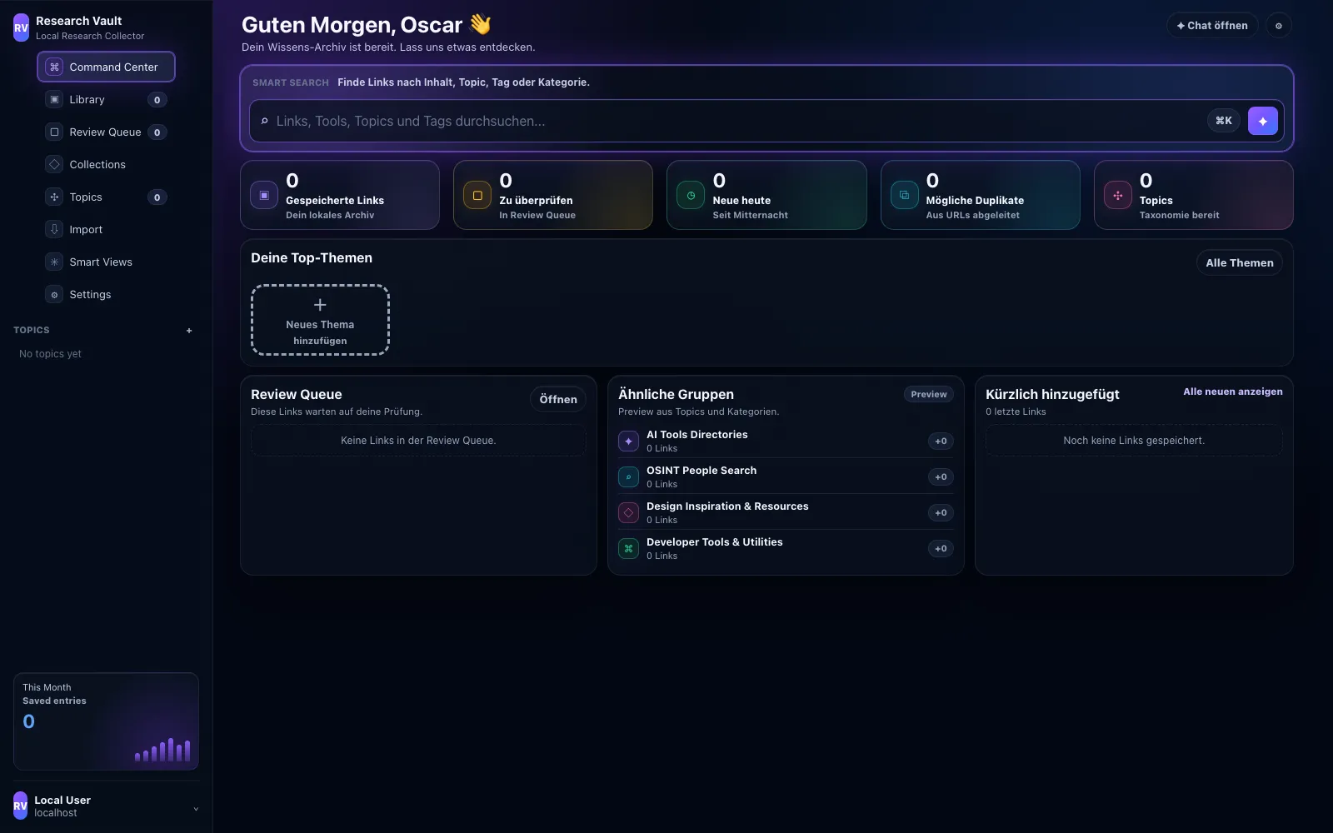This screenshot has width=1333, height=833.
Task: Click the Topics count badge in sidebar
Action: [x=157, y=197]
